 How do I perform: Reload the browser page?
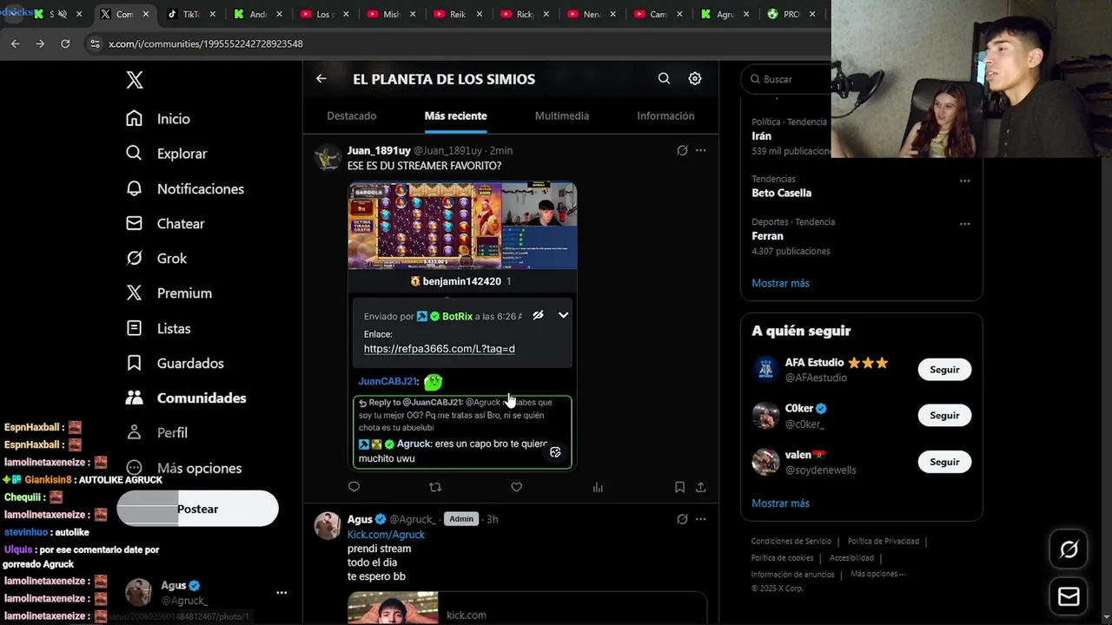[65, 43]
